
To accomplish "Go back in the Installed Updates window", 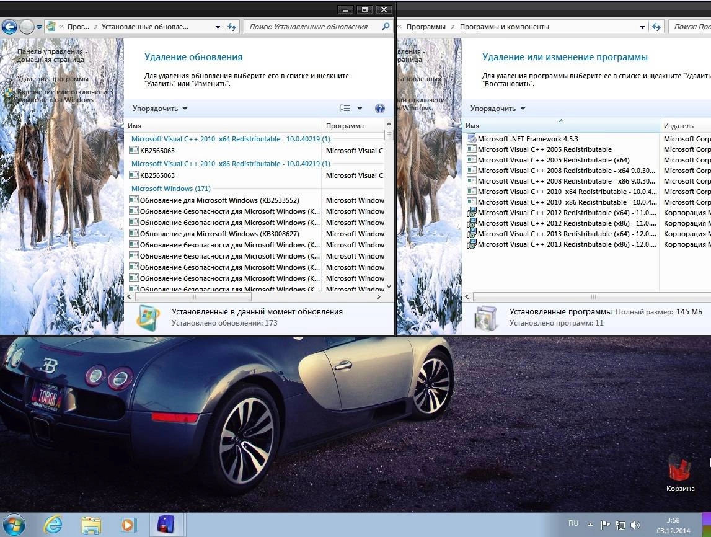I will 9,27.
